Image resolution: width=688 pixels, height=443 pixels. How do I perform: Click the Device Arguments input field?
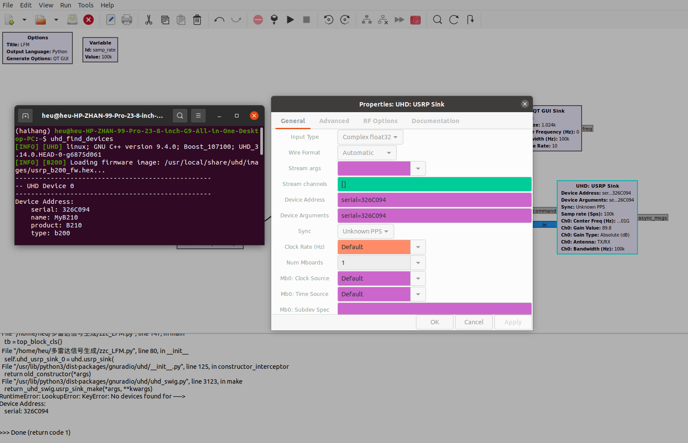point(435,216)
